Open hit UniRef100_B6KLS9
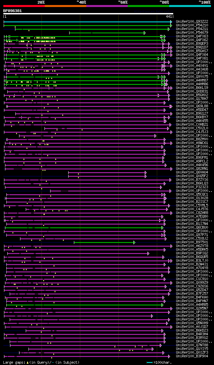The width and height of the screenshot is (214, 365). [x=192, y=88]
